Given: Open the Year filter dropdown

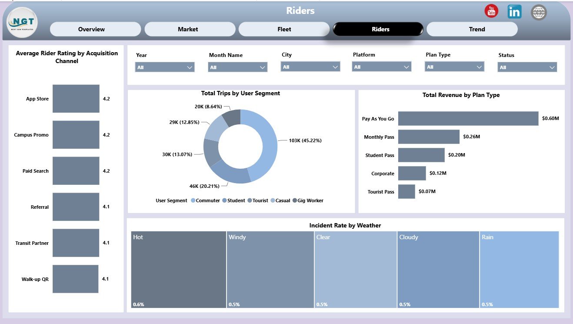Looking at the screenshot, I should (x=165, y=67).
